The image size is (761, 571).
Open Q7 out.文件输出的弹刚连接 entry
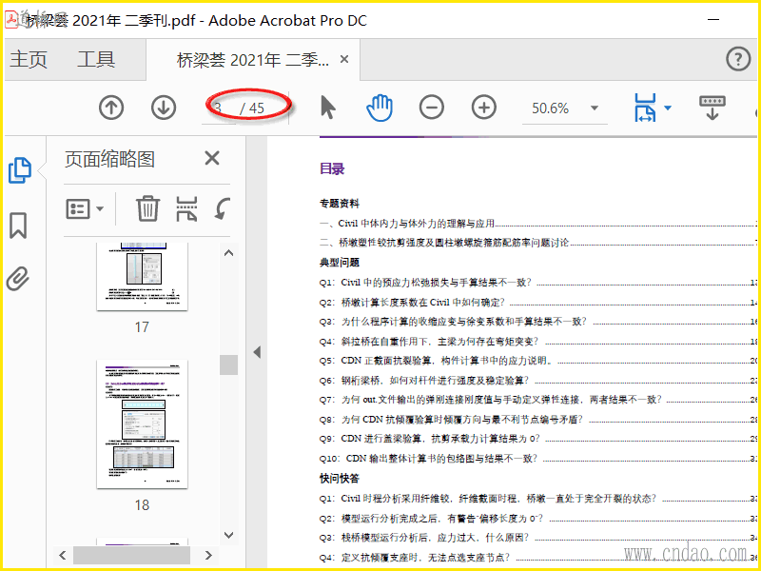[537, 400]
